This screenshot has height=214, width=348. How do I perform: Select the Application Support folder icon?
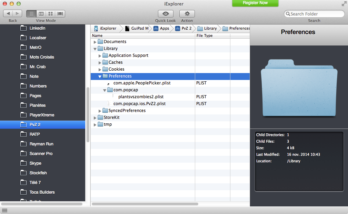tap(106, 55)
